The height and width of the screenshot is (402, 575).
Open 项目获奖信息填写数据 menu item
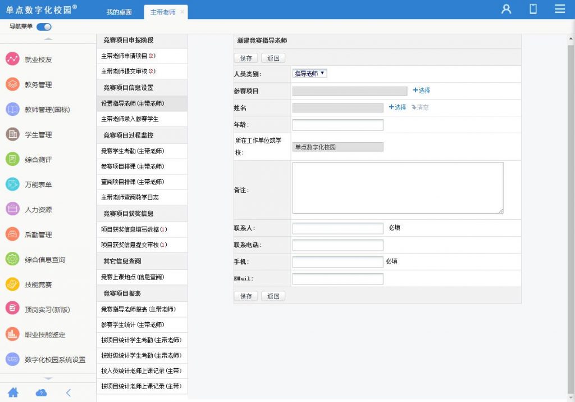142,229
